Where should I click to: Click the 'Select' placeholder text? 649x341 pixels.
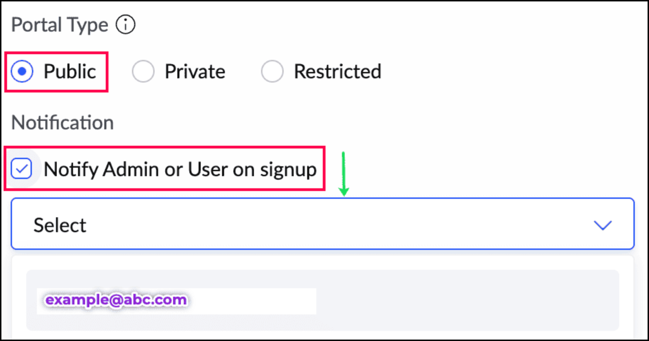click(60, 225)
